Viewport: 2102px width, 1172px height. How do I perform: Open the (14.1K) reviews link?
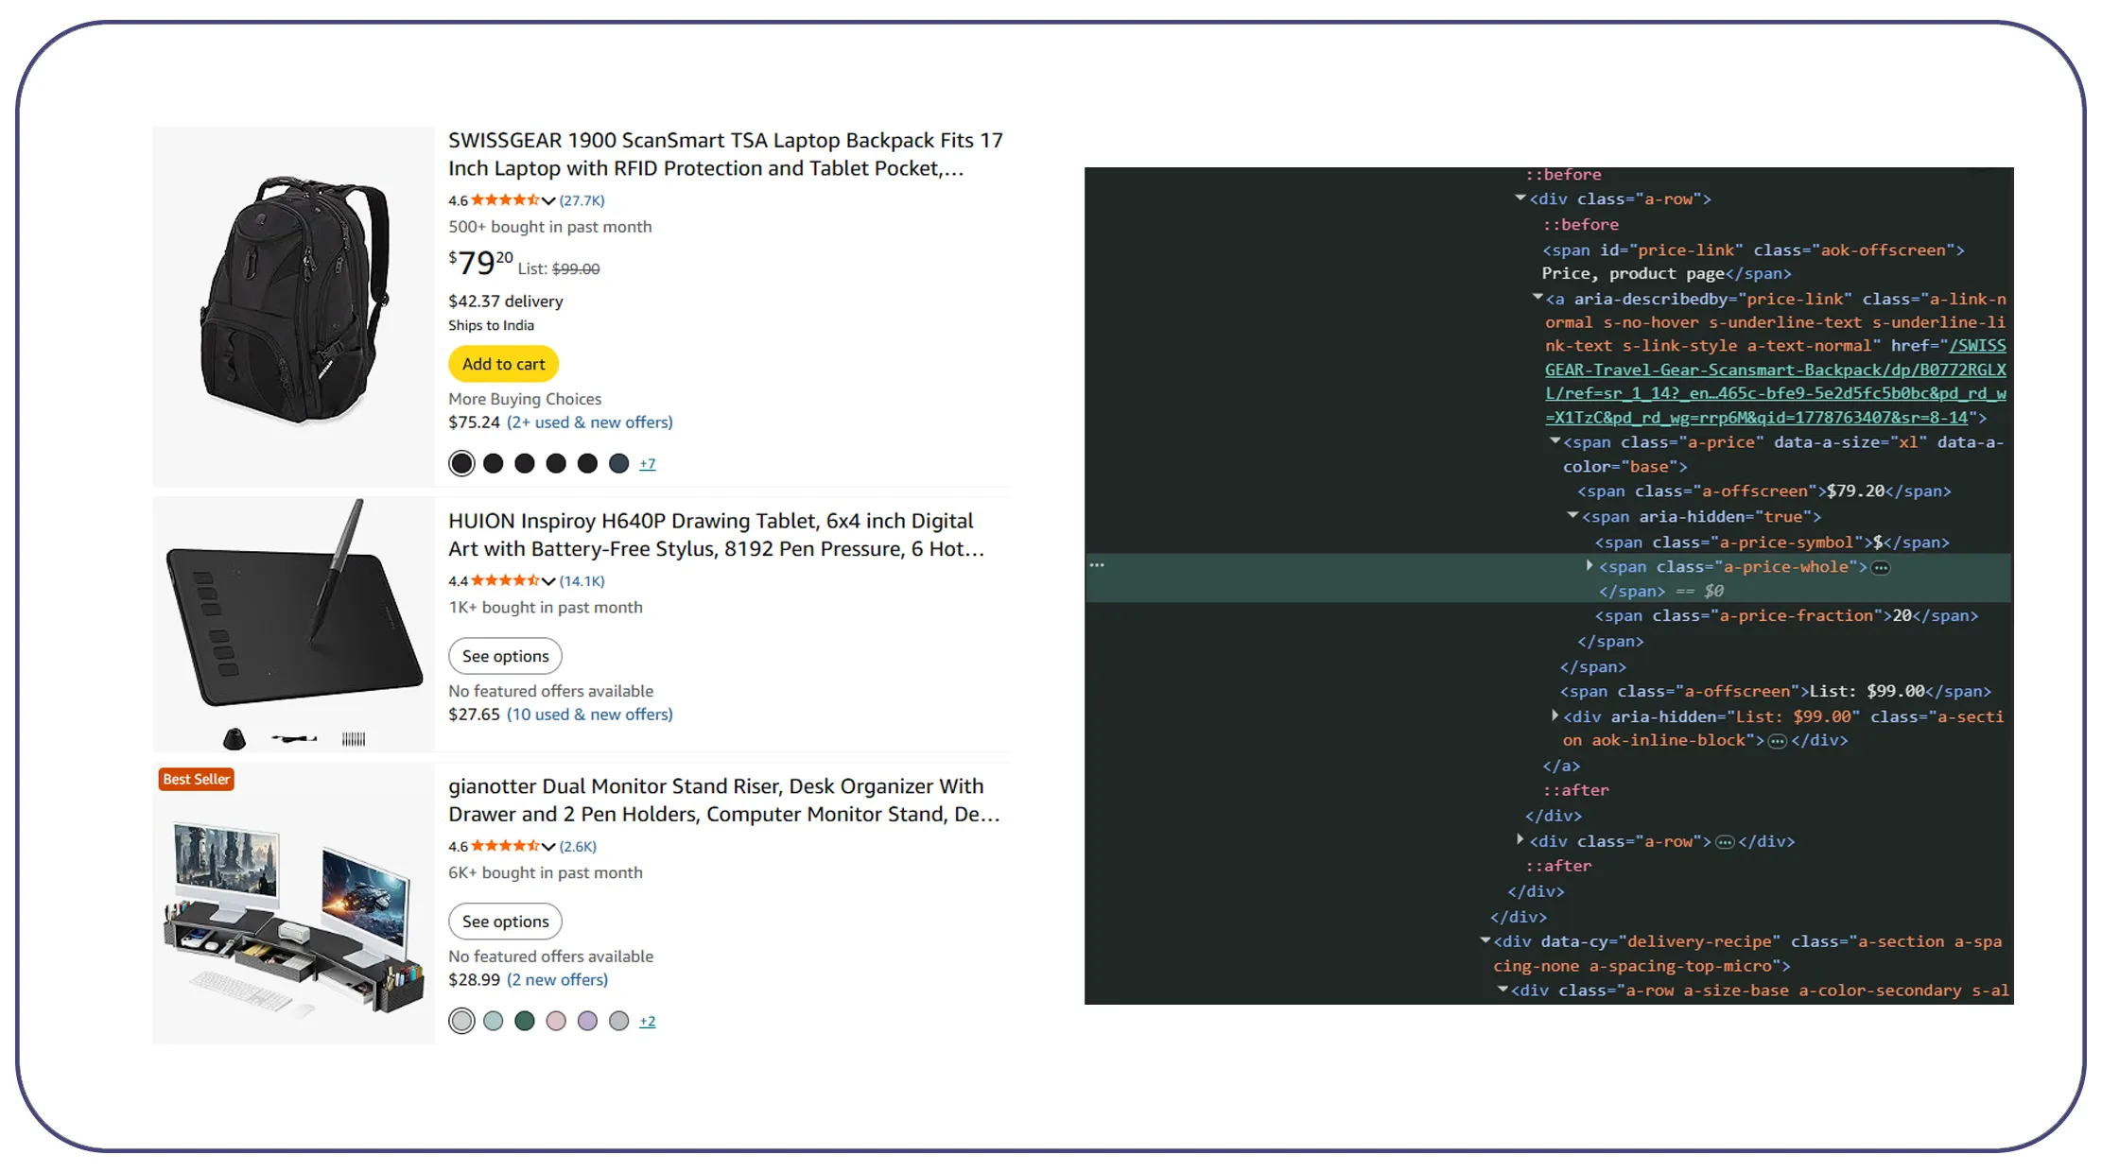(x=582, y=581)
